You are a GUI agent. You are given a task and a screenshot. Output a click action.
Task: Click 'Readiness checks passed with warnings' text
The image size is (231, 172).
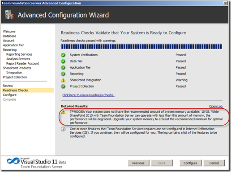tap(88, 41)
